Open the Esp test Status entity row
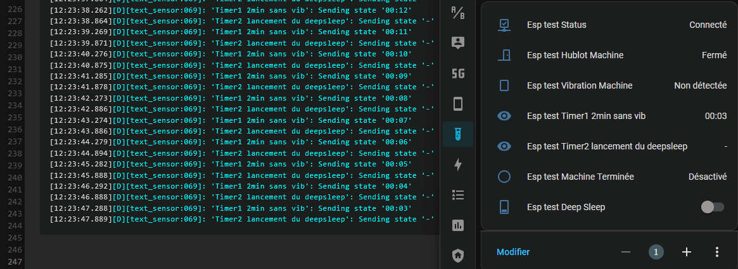The width and height of the screenshot is (738, 269). 556,25
